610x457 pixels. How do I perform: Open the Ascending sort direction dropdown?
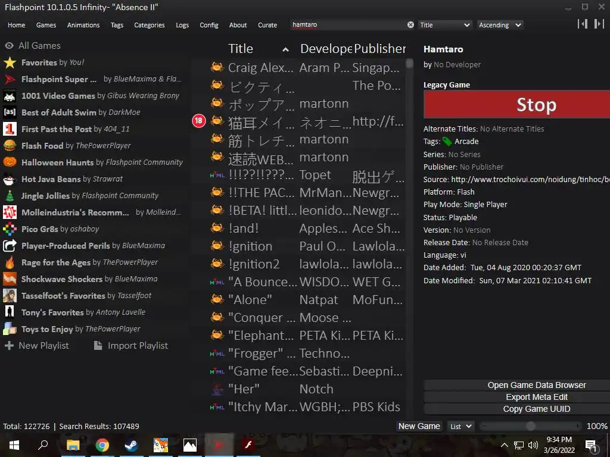500,25
